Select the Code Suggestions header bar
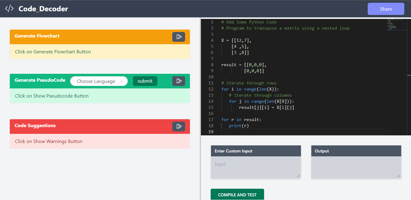Image resolution: width=411 pixels, height=200 pixels. (x=100, y=127)
